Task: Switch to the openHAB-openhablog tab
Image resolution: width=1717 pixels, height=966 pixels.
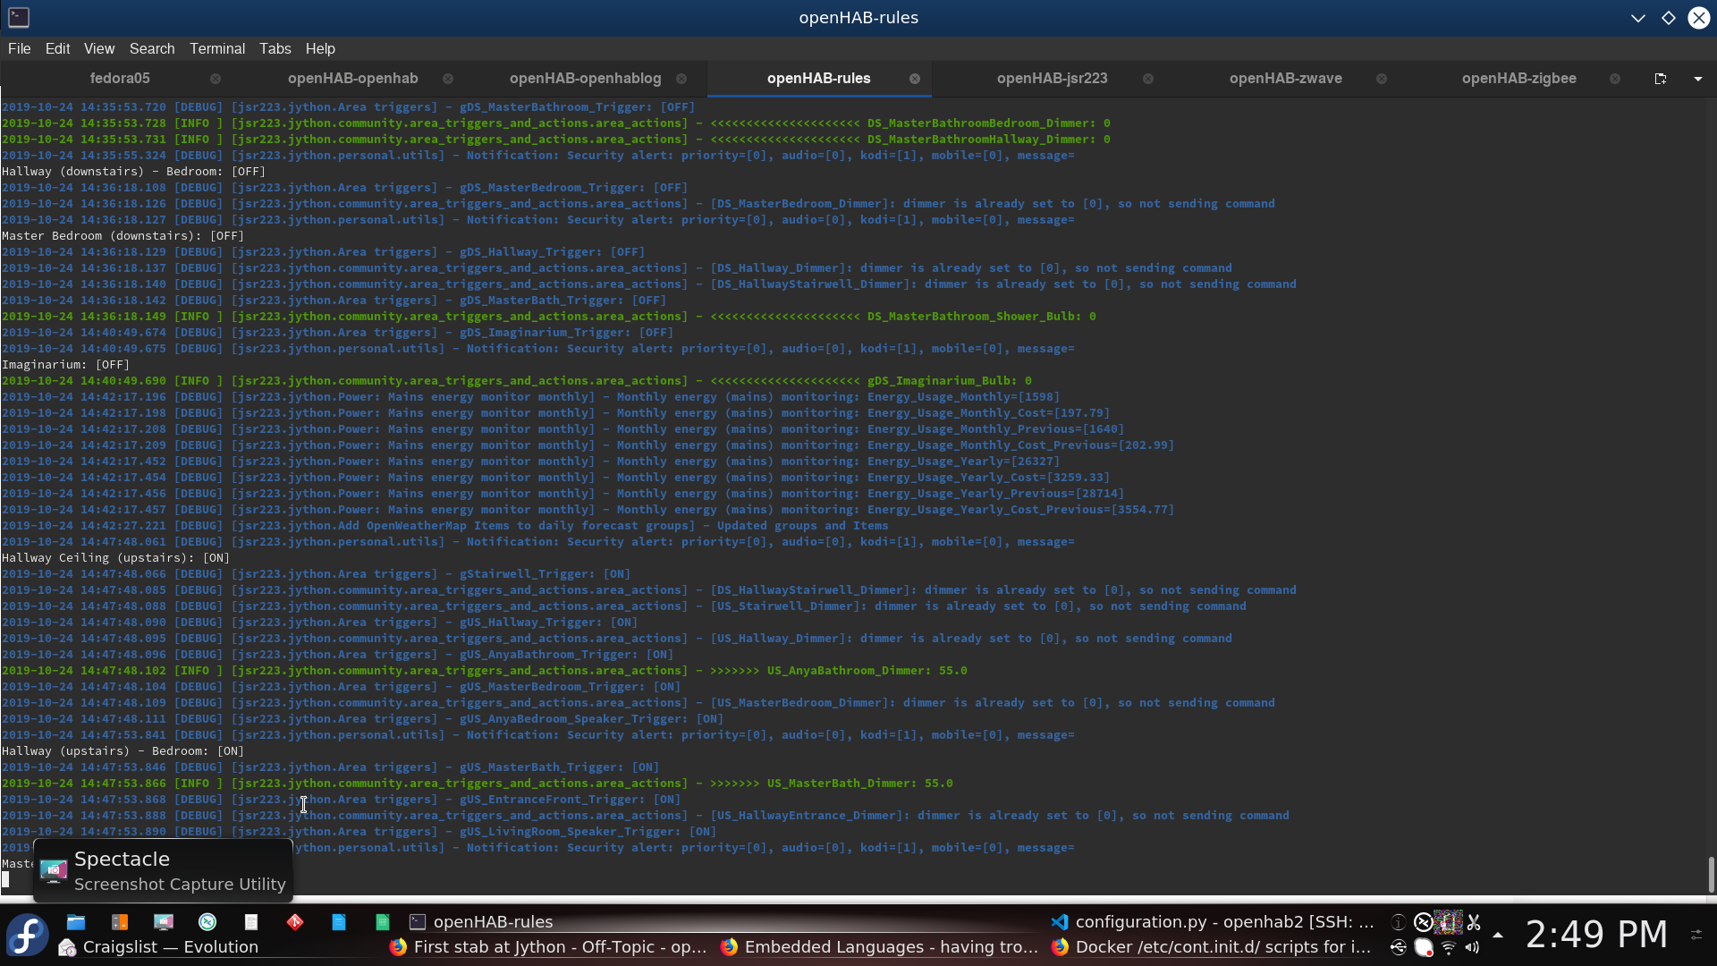Action: click(x=585, y=79)
